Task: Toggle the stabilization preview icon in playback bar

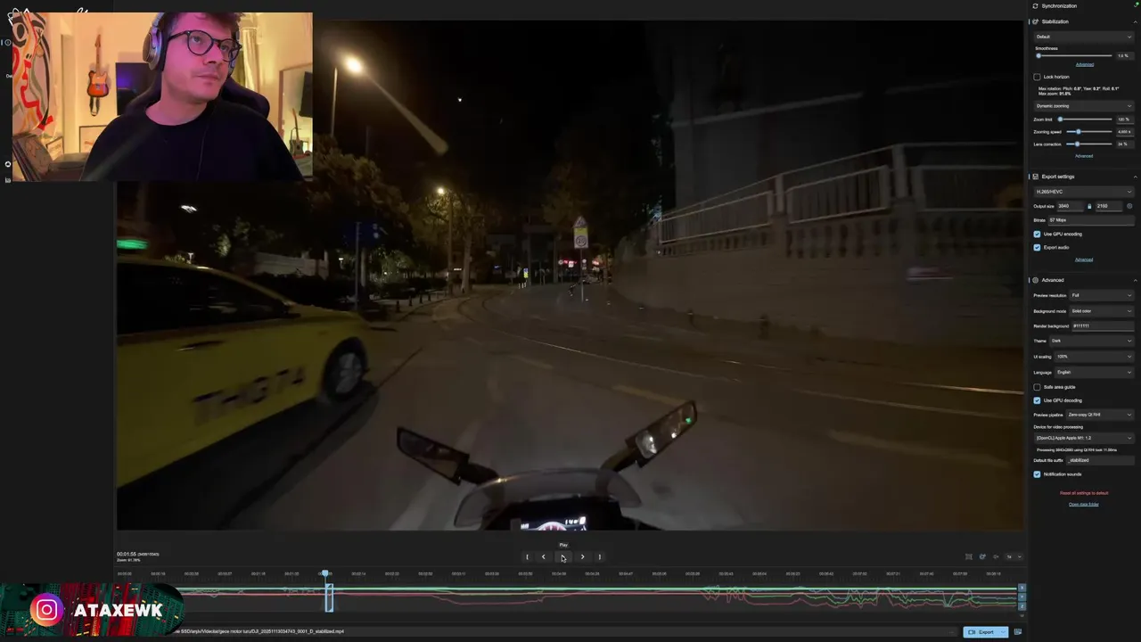Action: tap(982, 557)
